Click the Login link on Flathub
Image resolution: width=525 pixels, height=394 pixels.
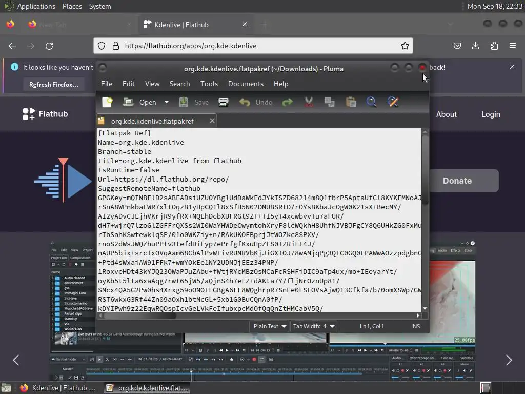pyautogui.click(x=491, y=114)
